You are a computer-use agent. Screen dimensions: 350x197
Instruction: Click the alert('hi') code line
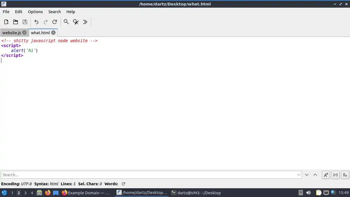(24, 51)
